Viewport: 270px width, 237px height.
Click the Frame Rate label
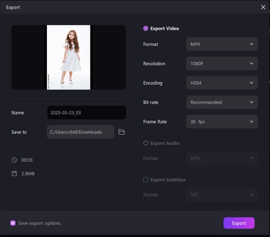pos(155,122)
